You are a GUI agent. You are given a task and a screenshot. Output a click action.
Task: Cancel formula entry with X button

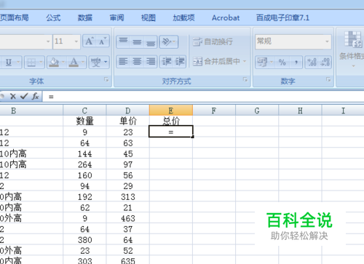coord(13,97)
